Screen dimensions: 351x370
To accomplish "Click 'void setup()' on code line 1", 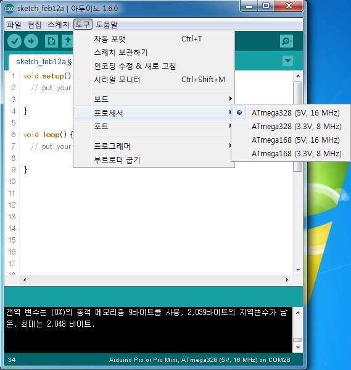I will [47, 76].
